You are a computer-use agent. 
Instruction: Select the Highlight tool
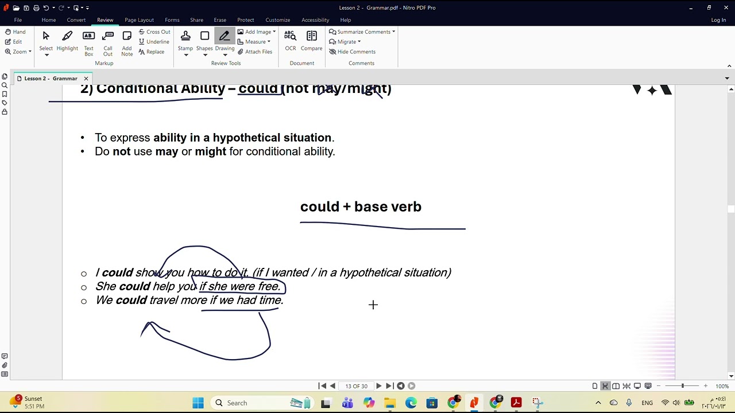click(67, 41)
